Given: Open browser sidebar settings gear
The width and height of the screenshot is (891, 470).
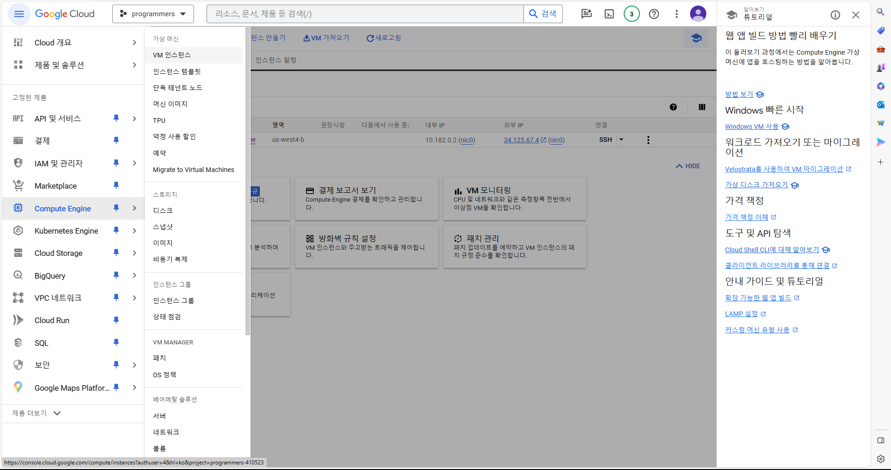Looking at the screenshot, I should [x=880, y=459].
